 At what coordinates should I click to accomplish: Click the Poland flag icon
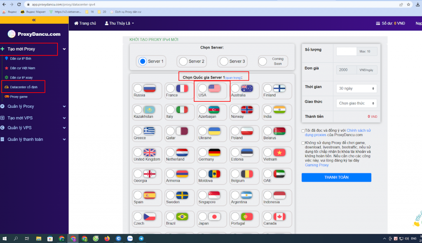(247, 131)
